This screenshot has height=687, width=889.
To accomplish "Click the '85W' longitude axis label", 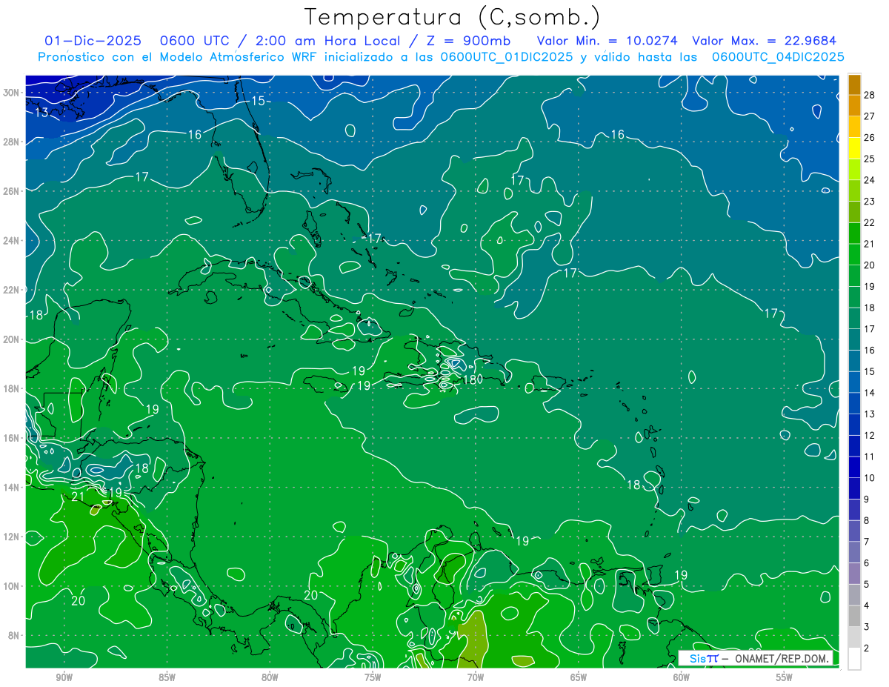I will (x=167, y=677).
